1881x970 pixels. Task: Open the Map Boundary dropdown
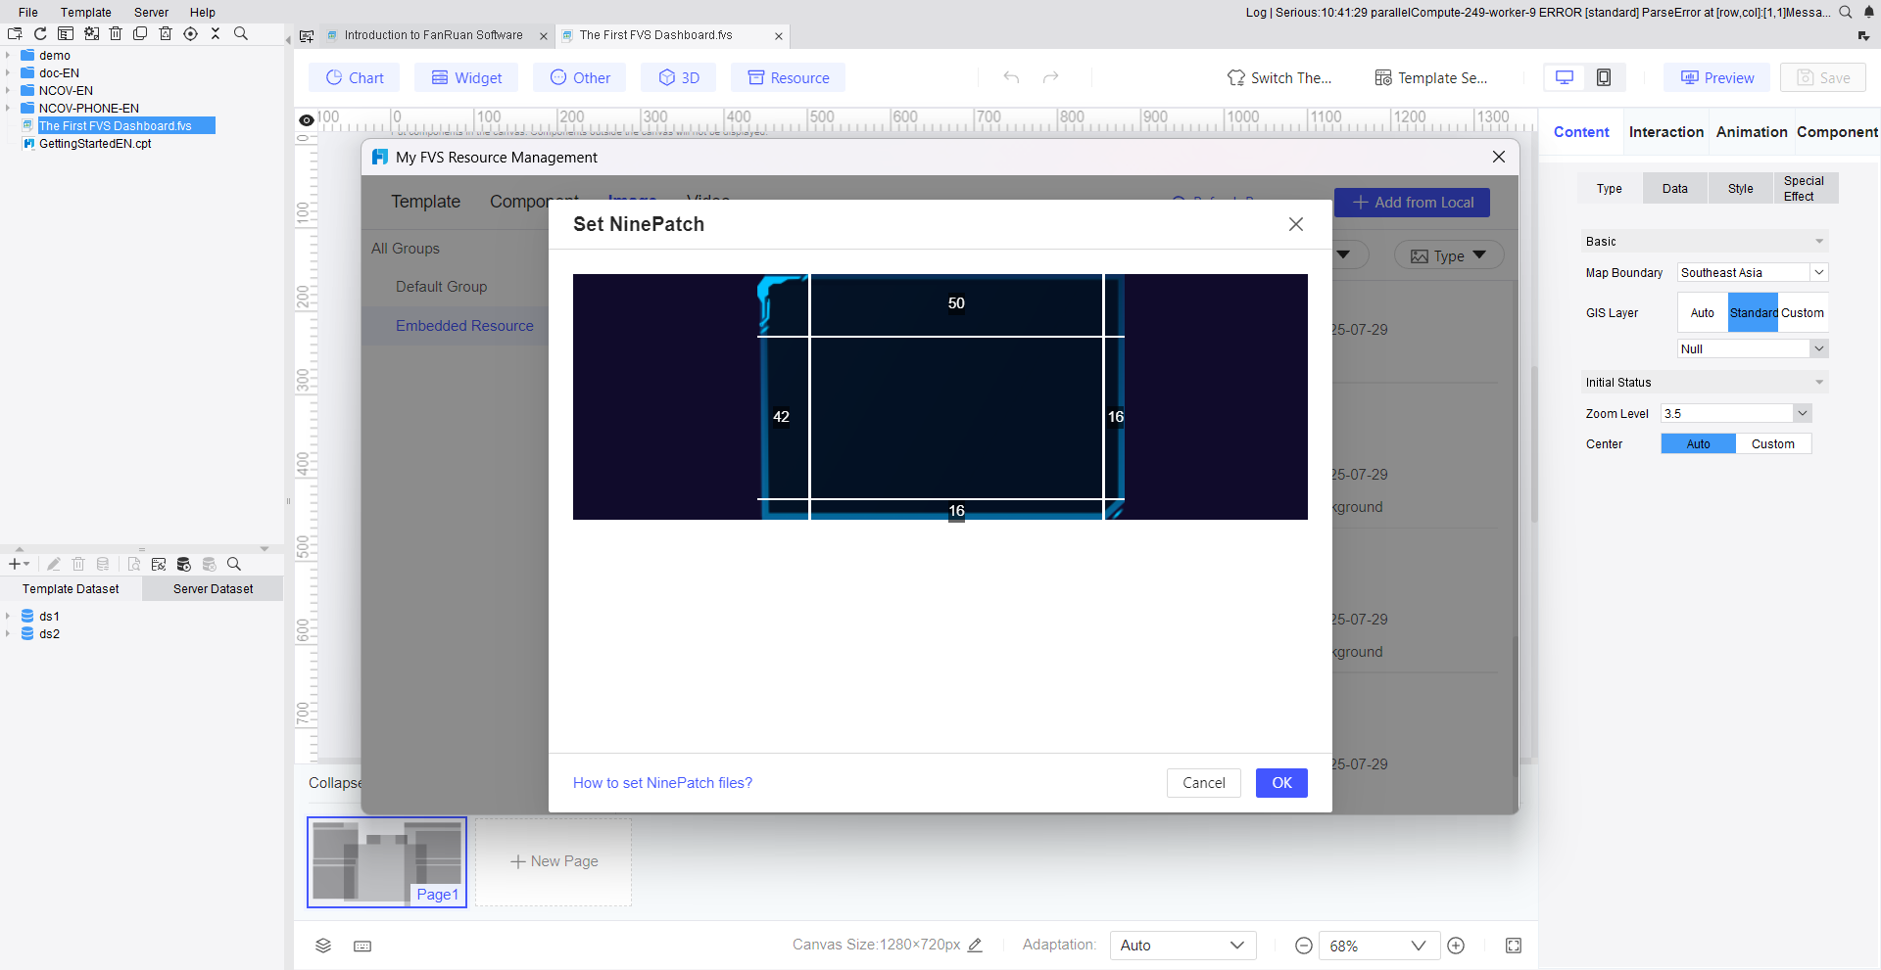1818,273
